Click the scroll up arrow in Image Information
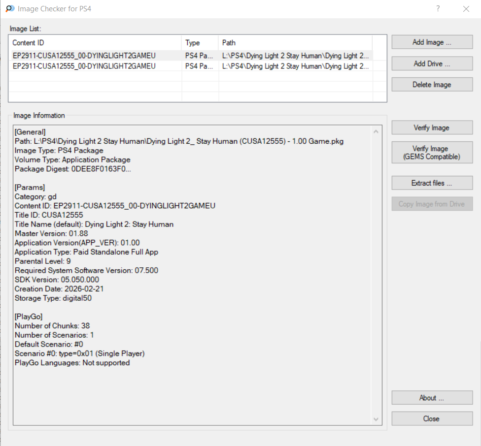 click(377, 132)
